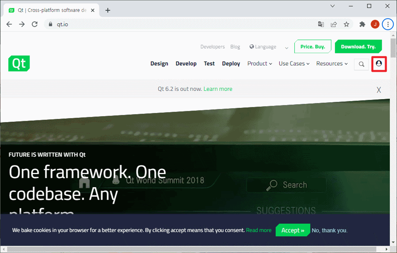Expand the Resources menu

[x=332, y=64]
